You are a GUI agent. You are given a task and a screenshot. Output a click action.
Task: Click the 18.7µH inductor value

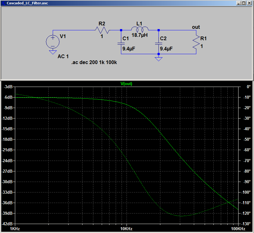pos(140,35)
